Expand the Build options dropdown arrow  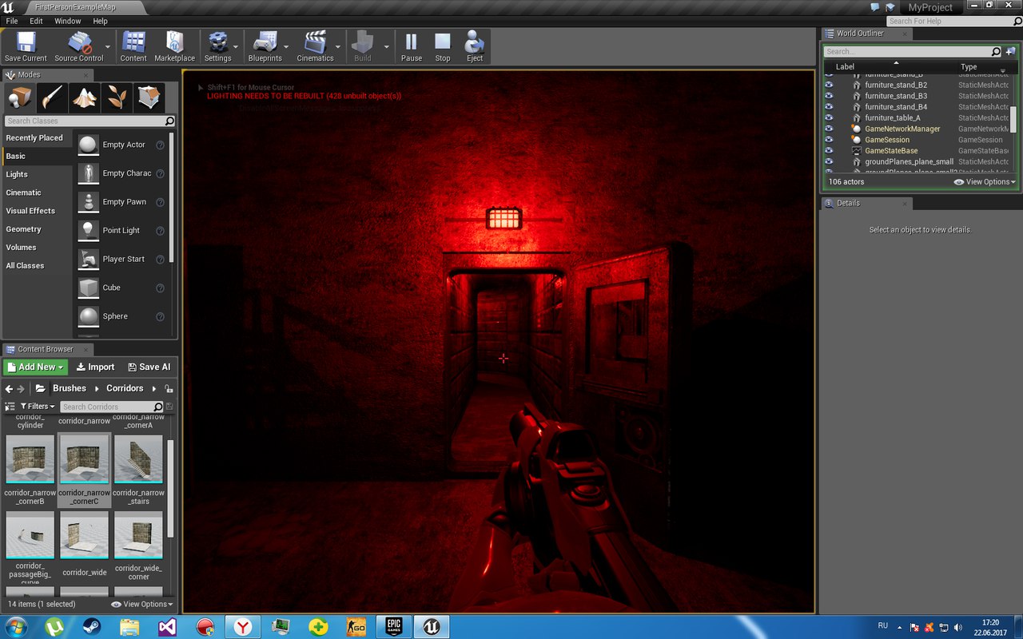pyautogui.click(x=386, y=47)
